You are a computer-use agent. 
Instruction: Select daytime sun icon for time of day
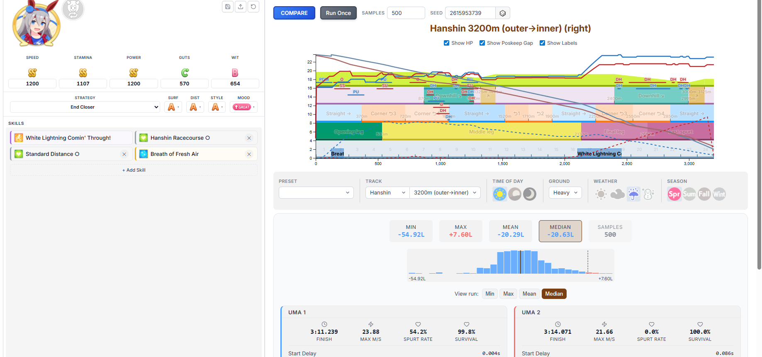500,194
